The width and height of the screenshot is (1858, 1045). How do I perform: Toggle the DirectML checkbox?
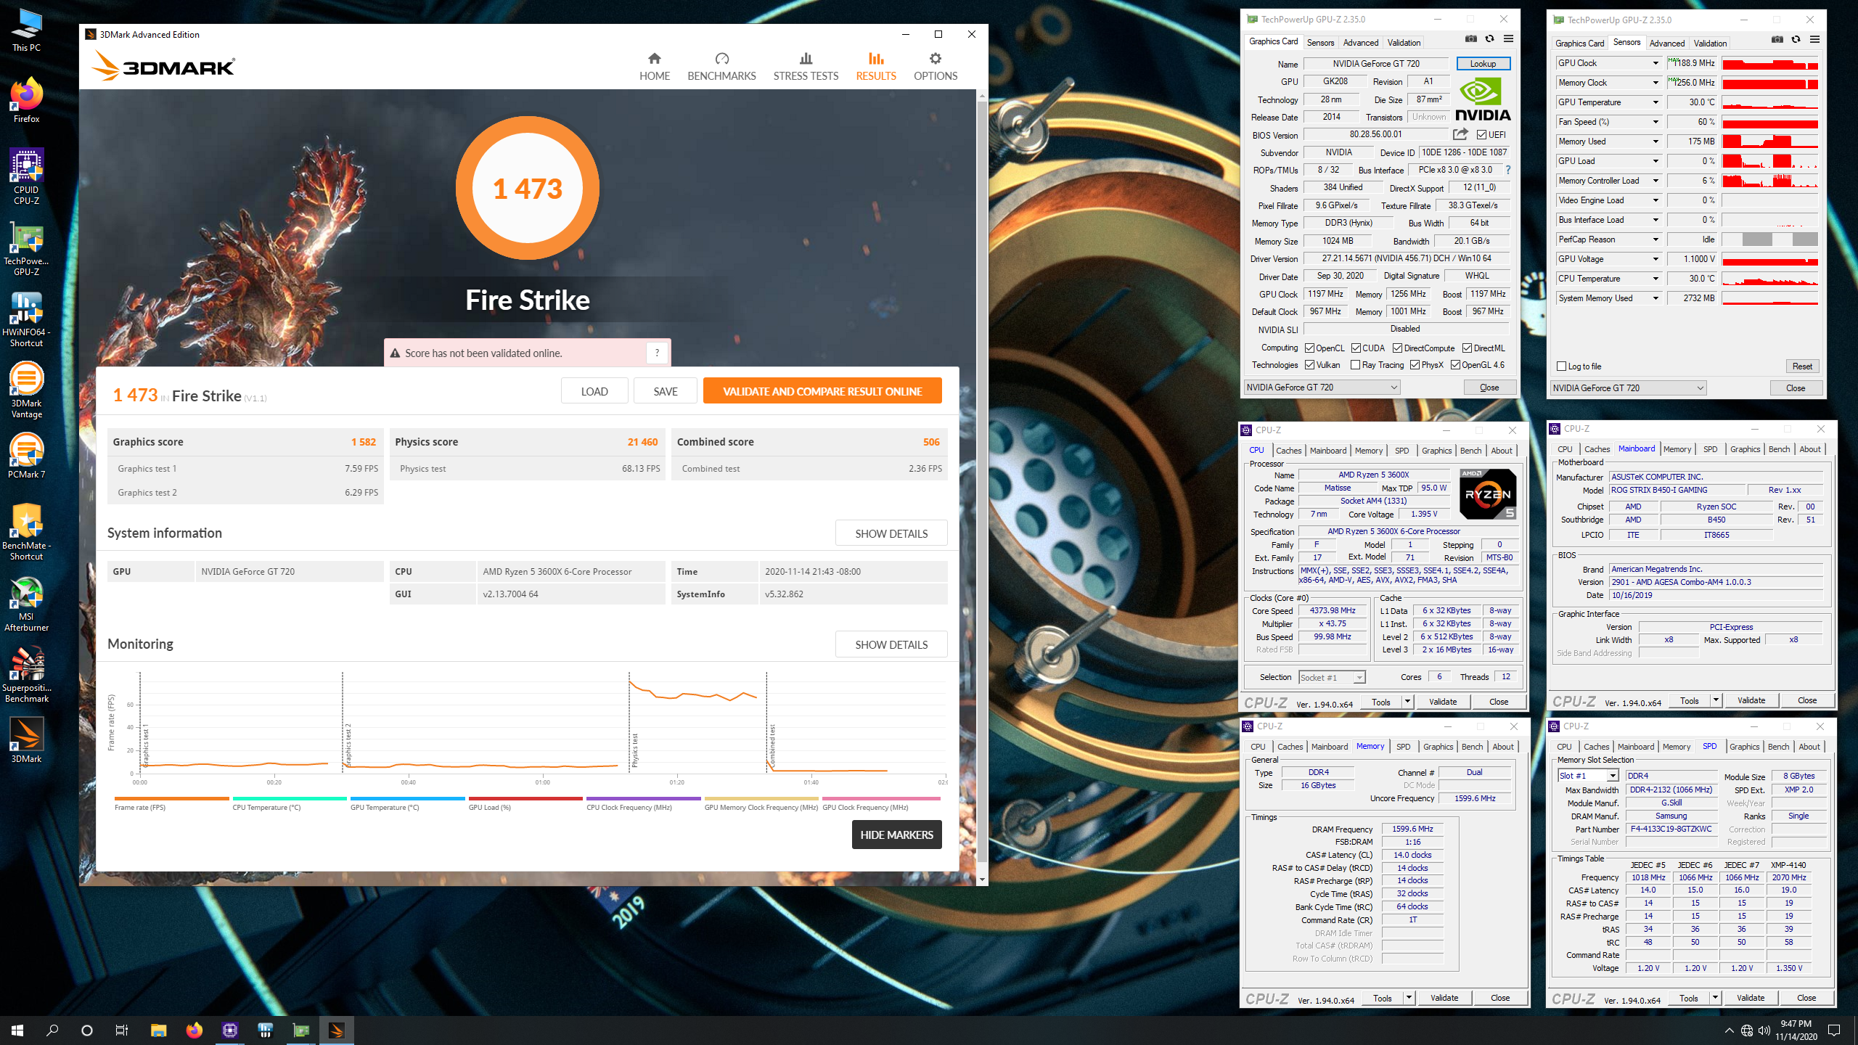click(x=1467, y=348)
